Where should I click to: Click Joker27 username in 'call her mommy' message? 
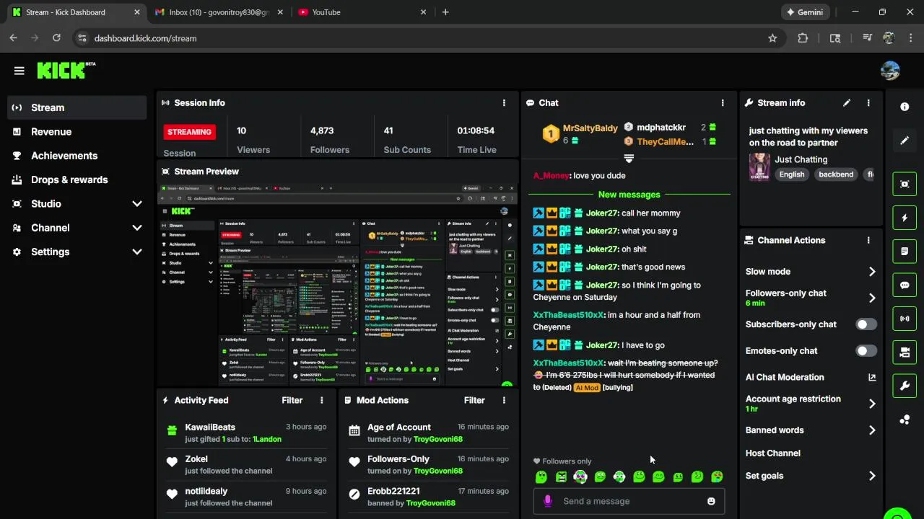603,213
